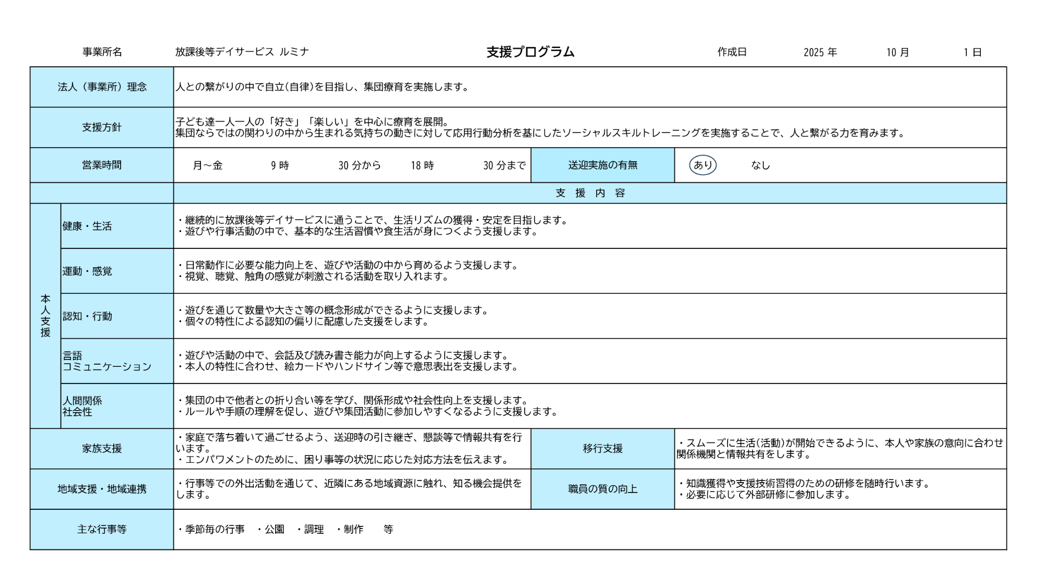1044x587 pixels.
Task: Select the circled あり option
Action: [x=703, y=165]
